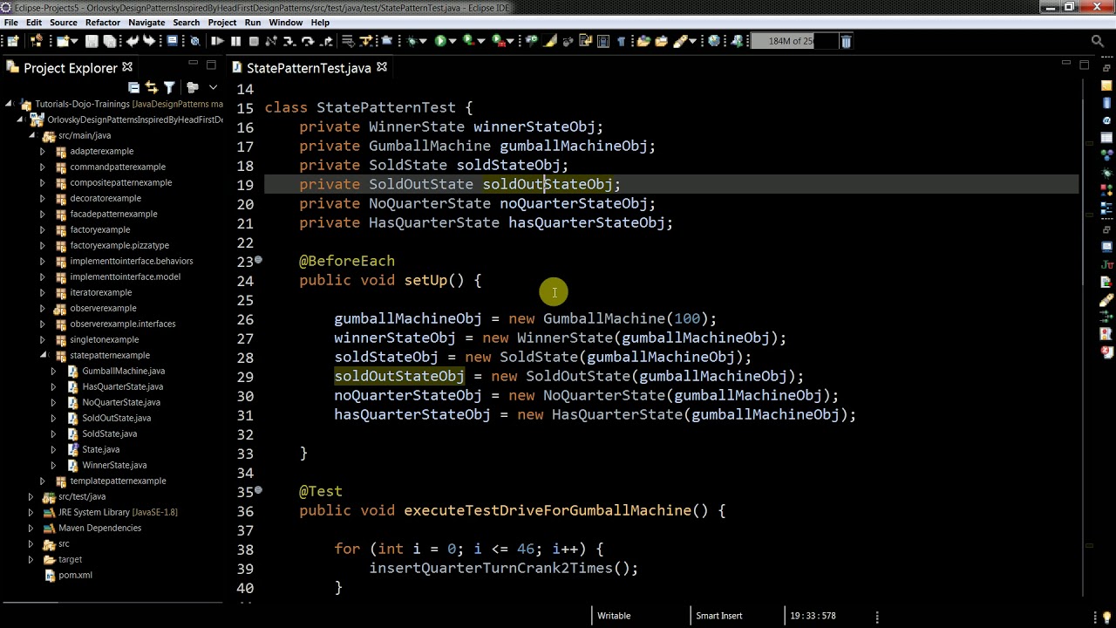Click highlighted soldOutStateObj on line 29
The height and width of the screenshot is (628, 1116).
[x=399, y=376]
